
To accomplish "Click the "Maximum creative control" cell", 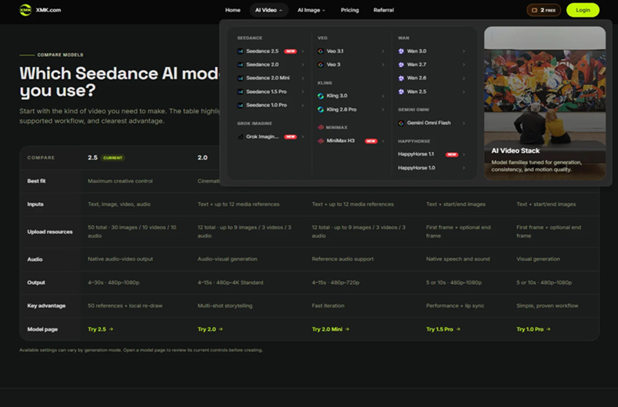I will 120,181.
